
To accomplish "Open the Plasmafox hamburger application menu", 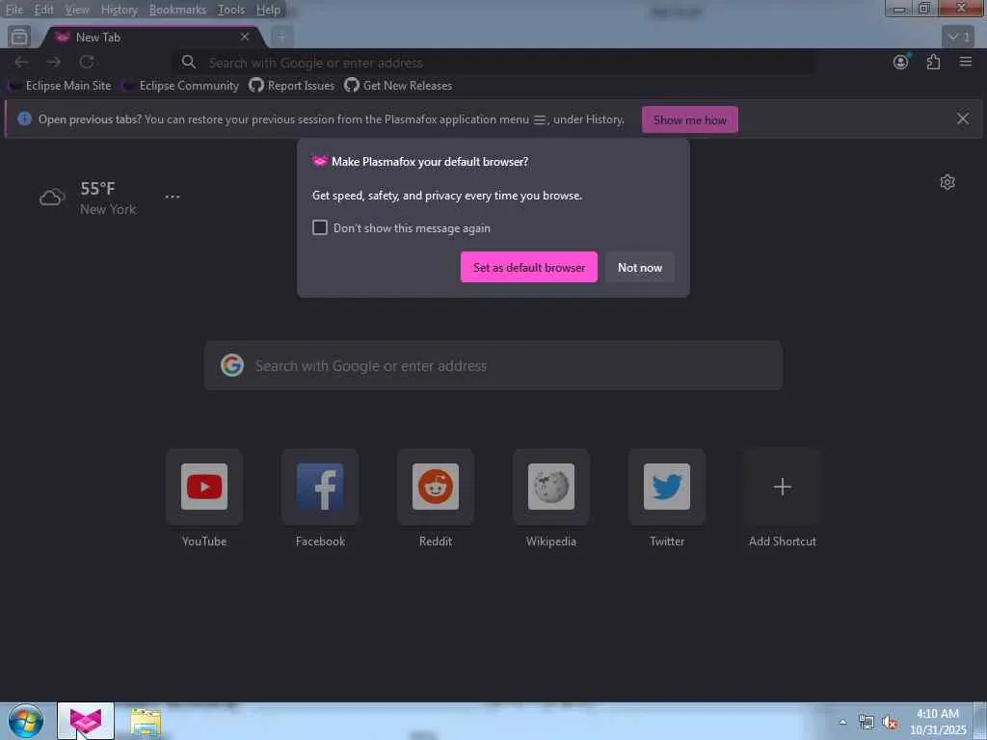I will click(x=966, y=62).
